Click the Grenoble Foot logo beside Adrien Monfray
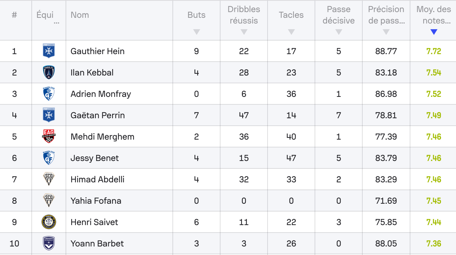Screen dimensions: 456x255 [x=49, y=94]
